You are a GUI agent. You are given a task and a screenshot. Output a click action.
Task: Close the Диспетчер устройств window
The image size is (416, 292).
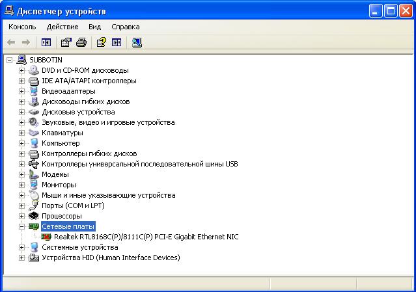pos(406,11)
